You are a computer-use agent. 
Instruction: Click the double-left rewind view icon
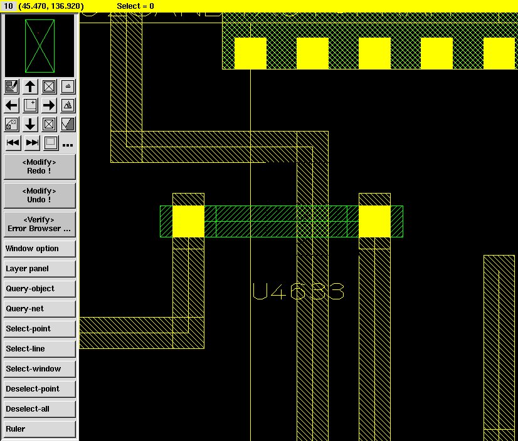(x=13, y=143)
